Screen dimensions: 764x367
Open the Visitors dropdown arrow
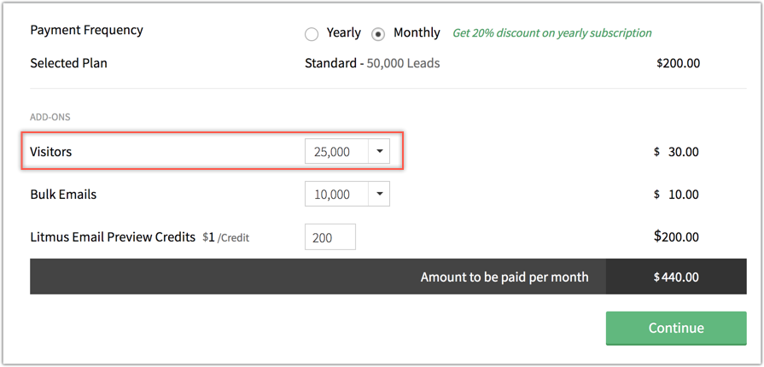click(x=379, y=152)
